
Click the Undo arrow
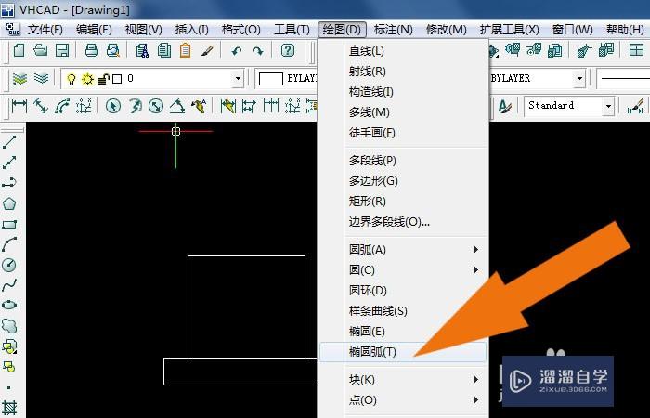click(237, 51)
